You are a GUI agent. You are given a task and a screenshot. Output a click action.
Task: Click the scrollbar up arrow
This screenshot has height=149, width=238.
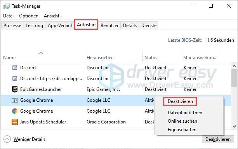click(x=234, y=66)
